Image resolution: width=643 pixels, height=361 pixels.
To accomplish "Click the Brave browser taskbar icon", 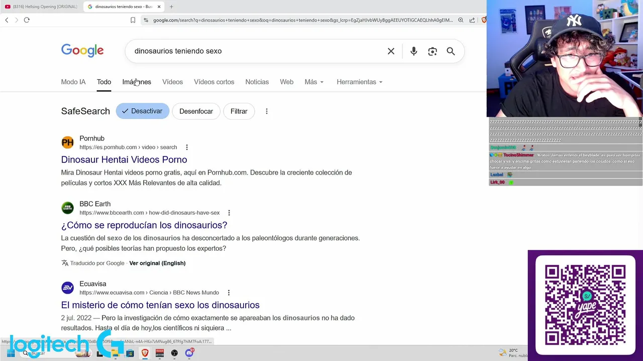I will click(145, 353).
